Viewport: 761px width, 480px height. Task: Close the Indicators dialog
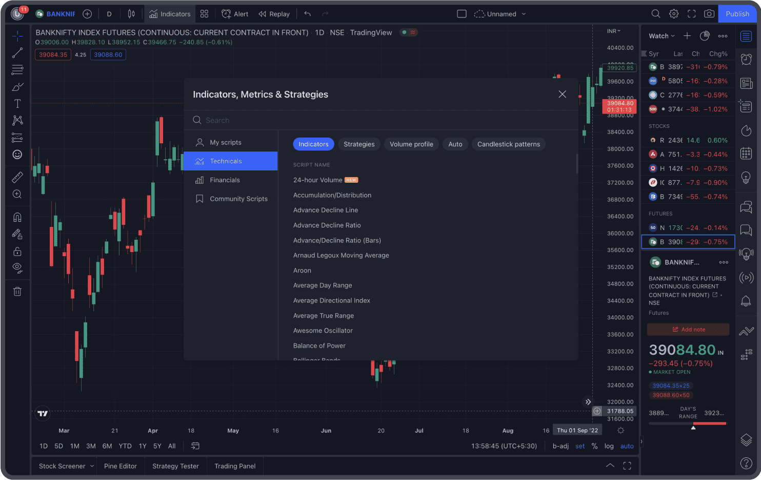[x=563, y=94]
